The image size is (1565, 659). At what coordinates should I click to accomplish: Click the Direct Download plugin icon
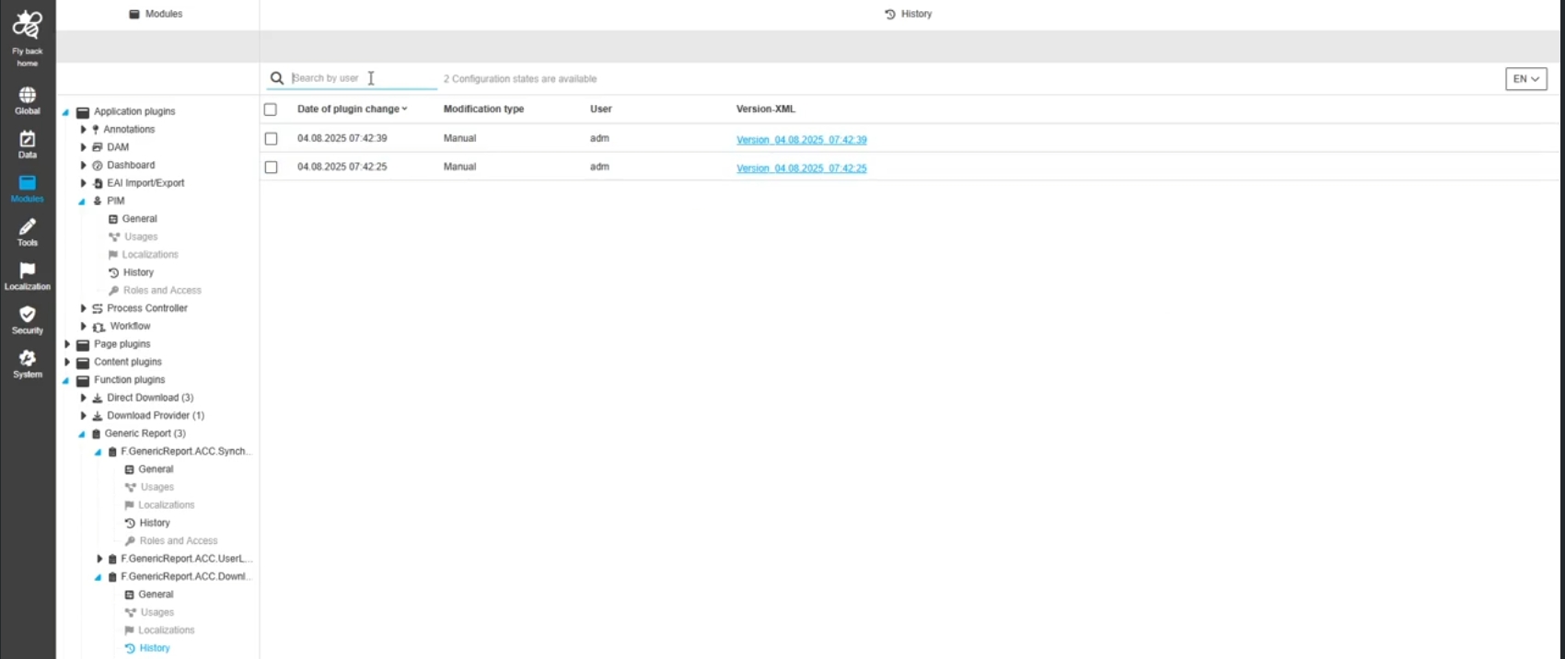(x=98, y=399)
